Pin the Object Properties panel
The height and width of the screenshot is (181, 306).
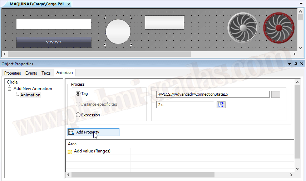pyautogui.click(x=296, y=64)
